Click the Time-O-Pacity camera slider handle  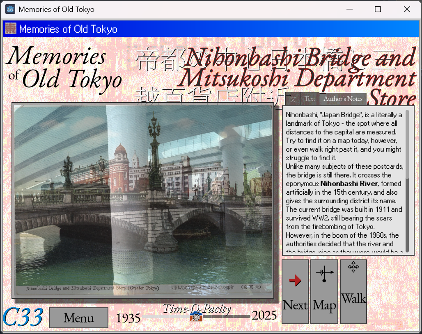click(x=196, y=316)
